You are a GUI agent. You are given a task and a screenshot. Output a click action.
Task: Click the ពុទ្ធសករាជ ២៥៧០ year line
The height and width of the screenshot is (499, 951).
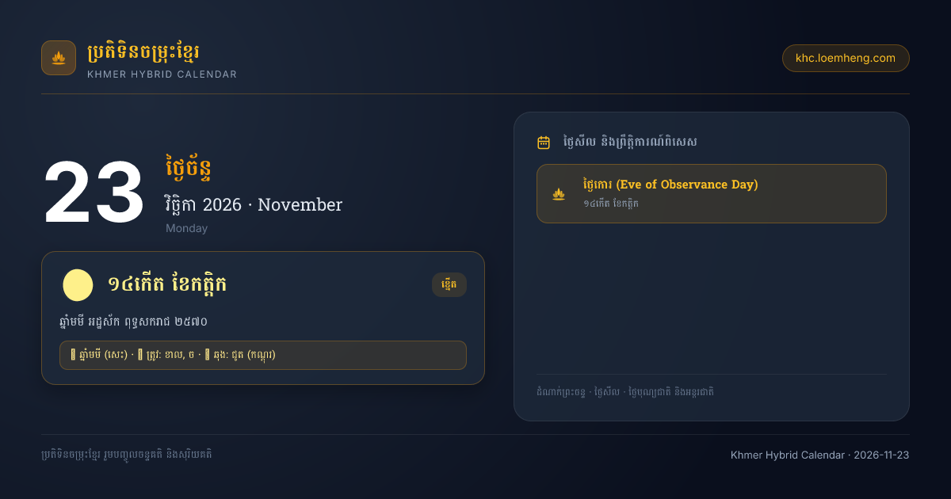(x=133, y=322)
